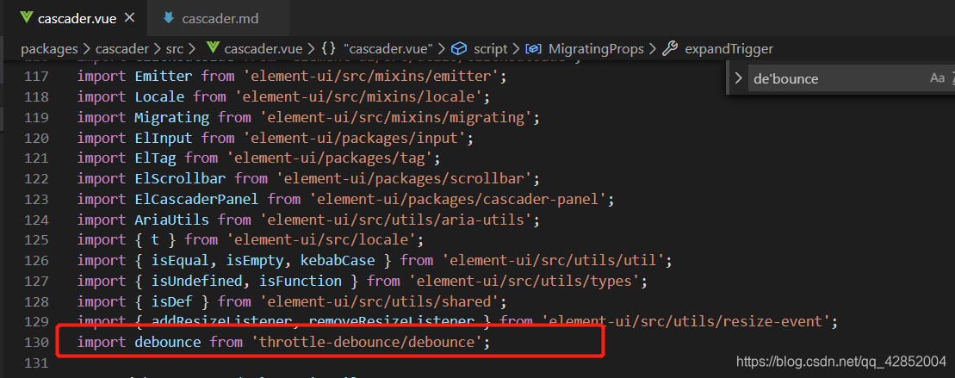Image resolution: width=955 pixels, height=378 pixels.
Task: Click 'ElInput' identifier on line 120
Action: (164, 138)
